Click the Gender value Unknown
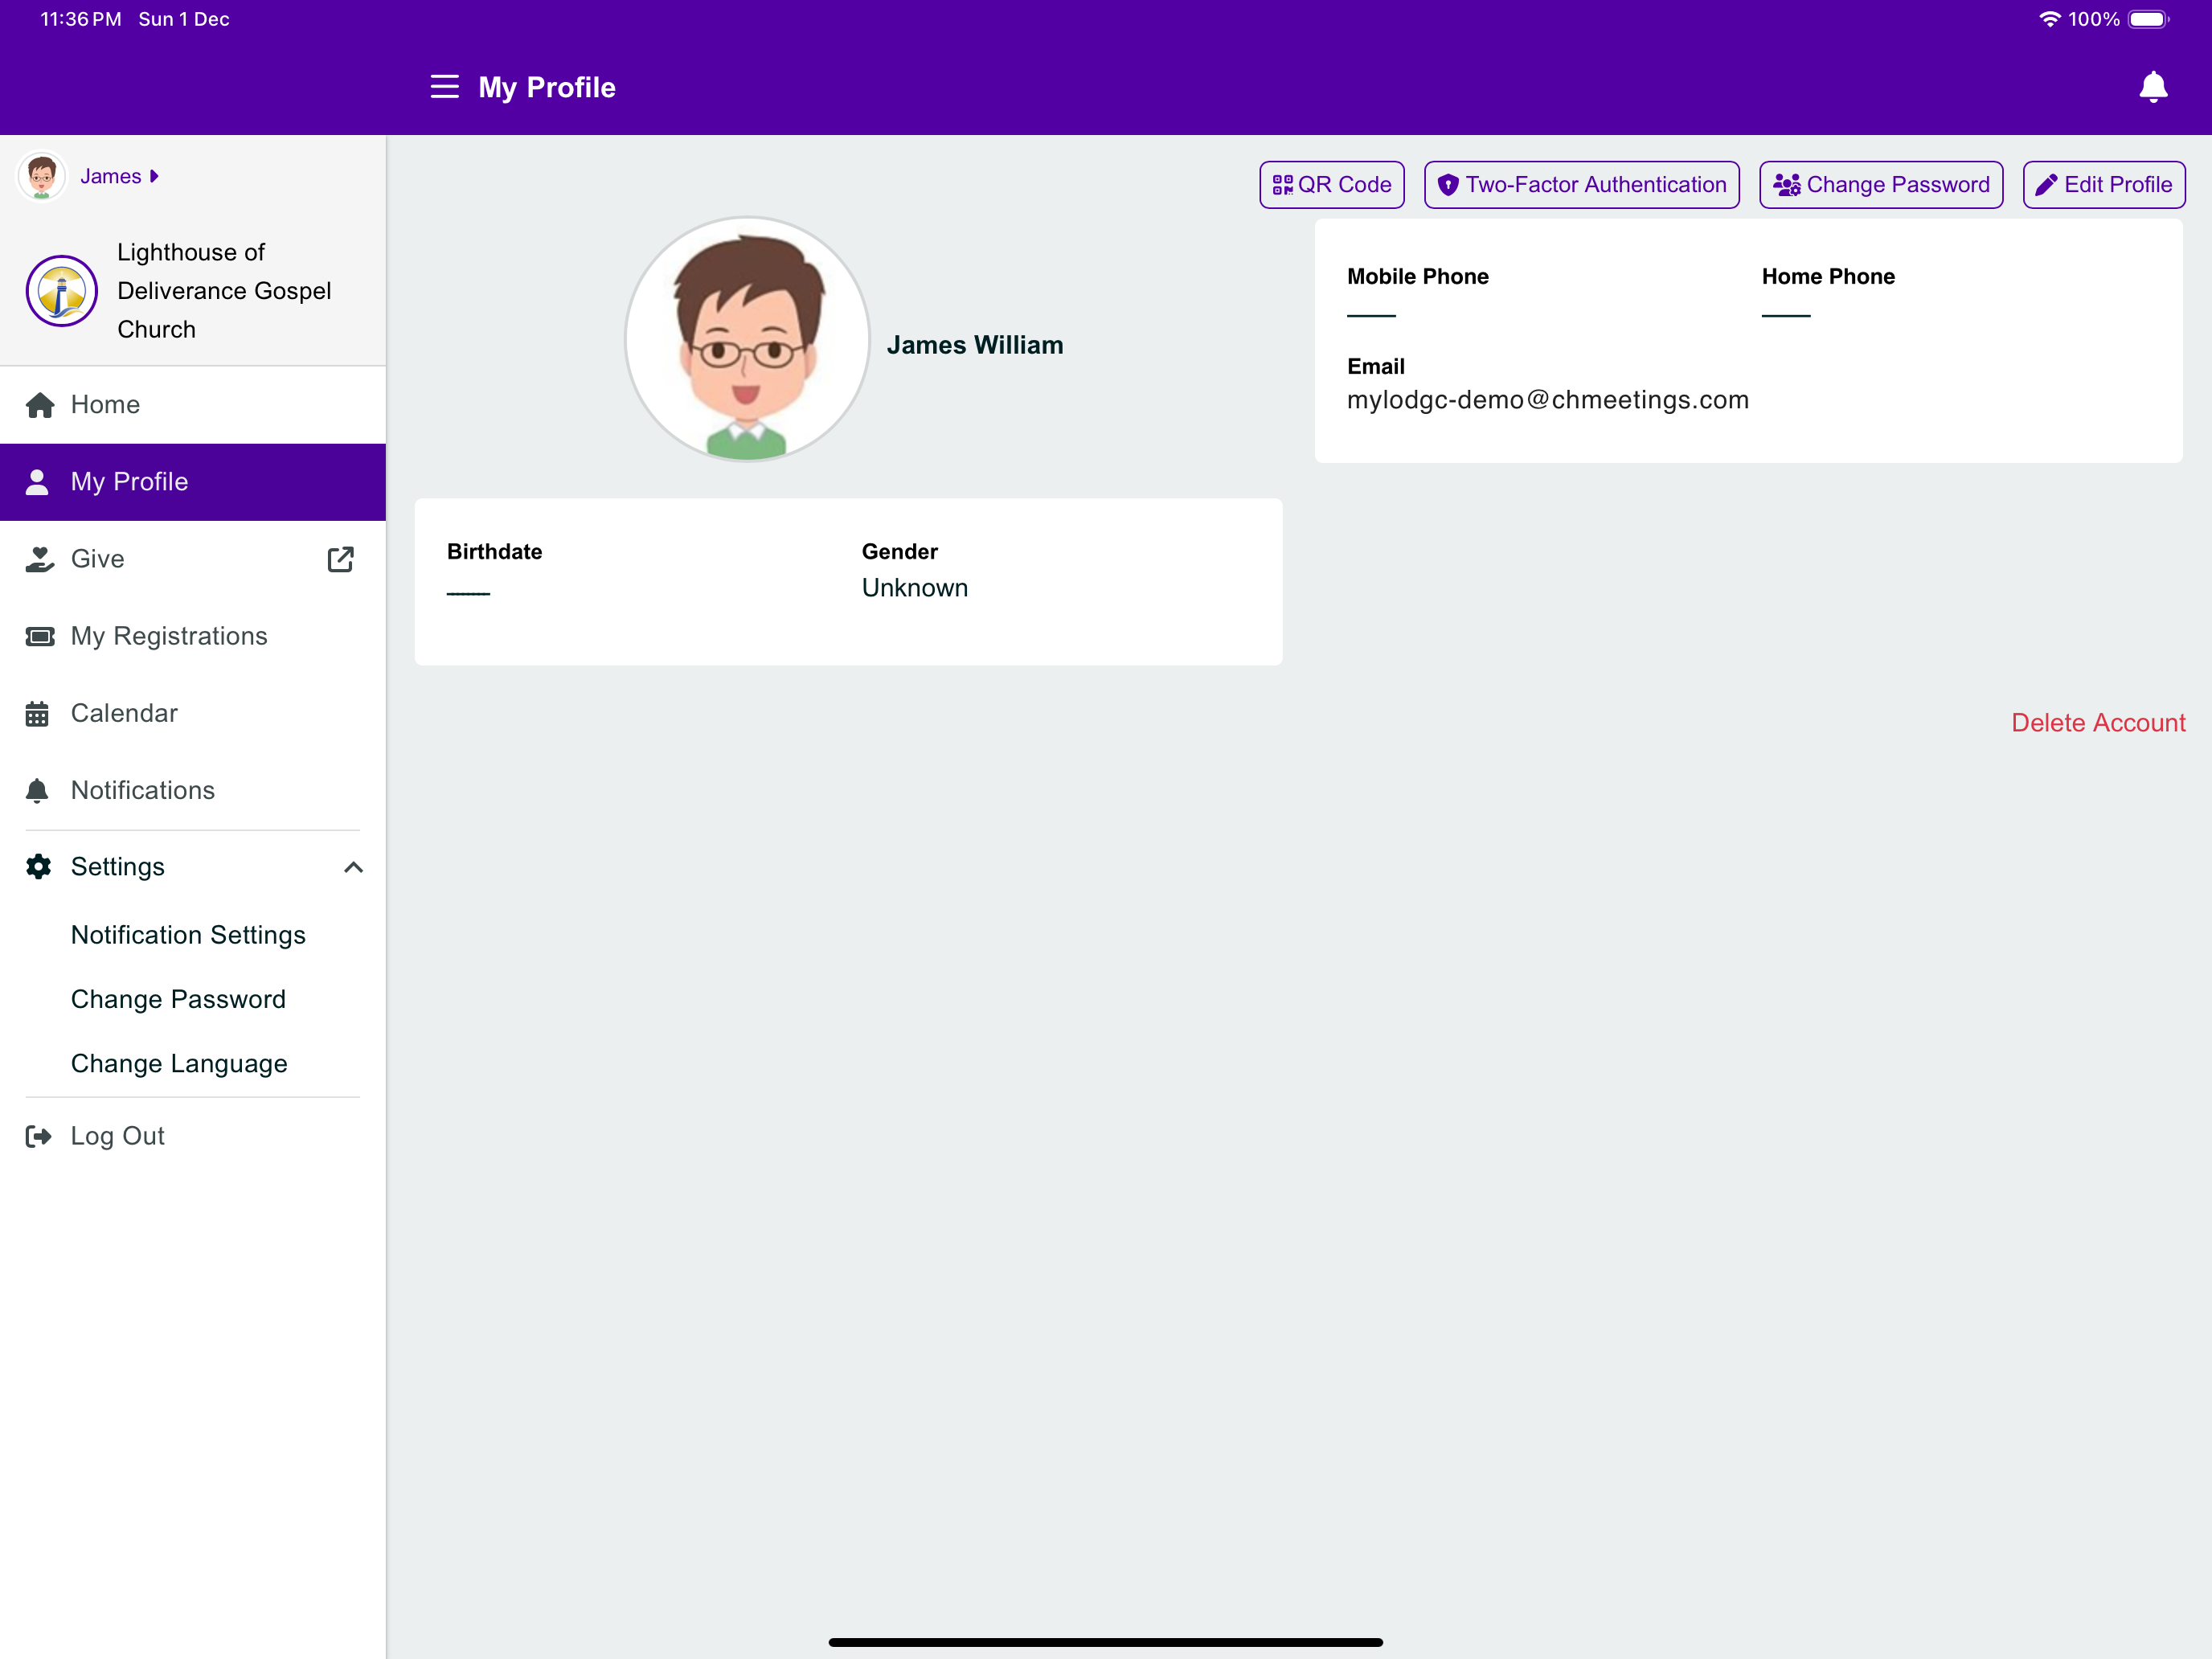The image size is (2212, 1659). coord(915,588)
